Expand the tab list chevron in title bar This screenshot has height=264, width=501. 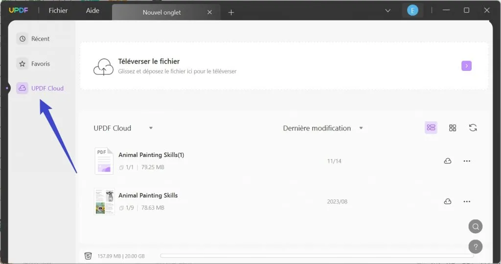pos(388,11)
